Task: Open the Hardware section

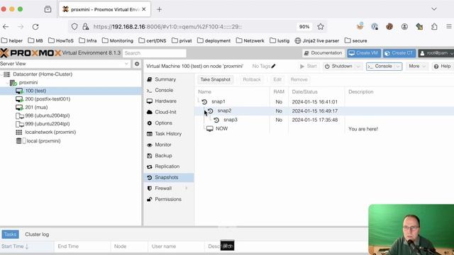Action: click(165, 101)
